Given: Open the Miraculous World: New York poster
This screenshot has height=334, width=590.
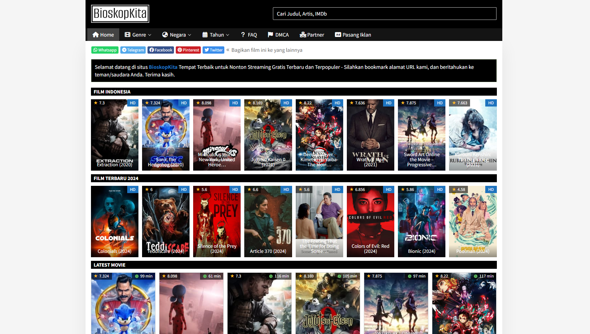Looking at the screenshot, I should click(x=217, y=135).
